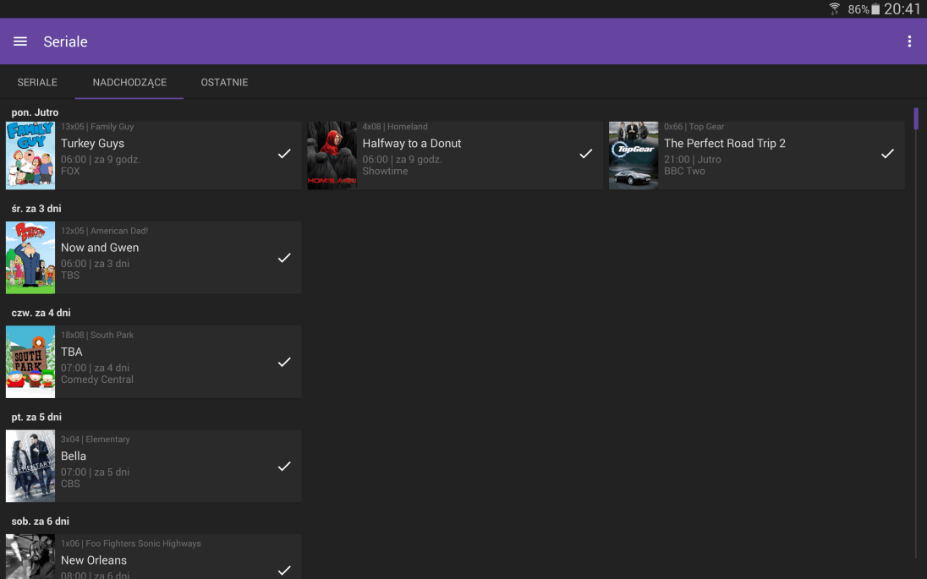
Task: Open the Halfway to a Donut title
Action: tap(411, 143)
